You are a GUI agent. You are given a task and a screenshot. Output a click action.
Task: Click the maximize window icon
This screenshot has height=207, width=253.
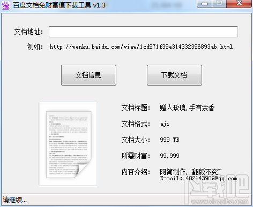[219, 3]
